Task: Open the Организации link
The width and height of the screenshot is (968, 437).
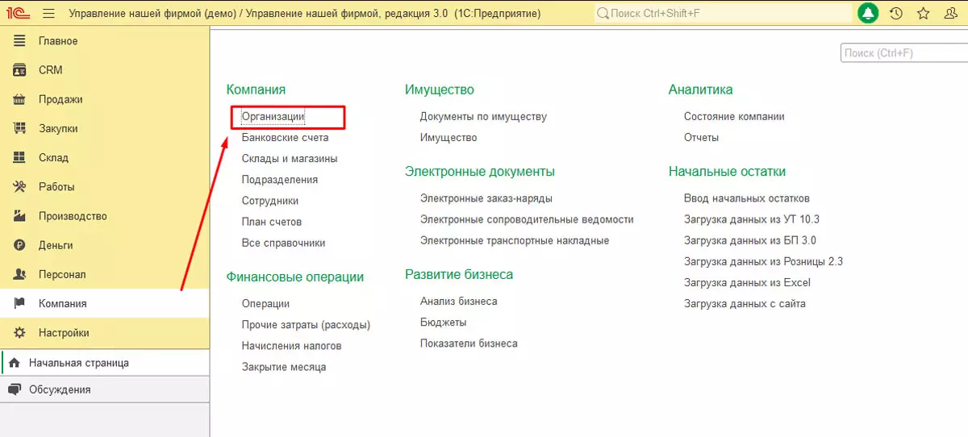Action: (x=273, y=117)
